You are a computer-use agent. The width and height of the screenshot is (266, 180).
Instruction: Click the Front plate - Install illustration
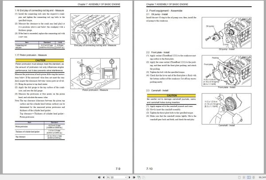point(227,70)
